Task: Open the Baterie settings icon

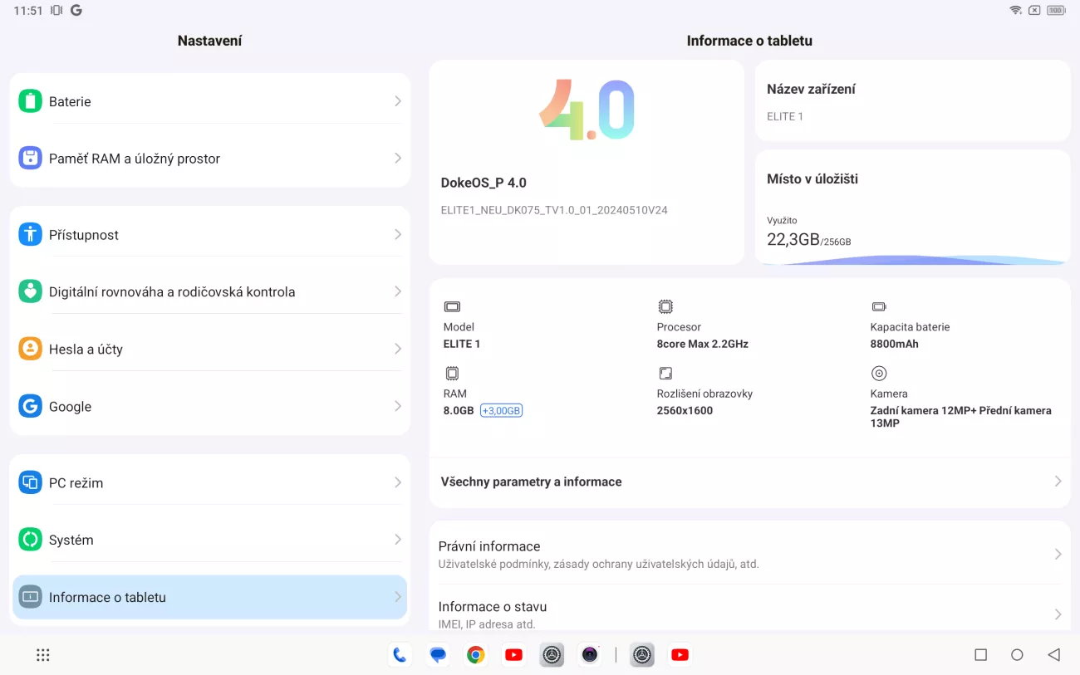Action: pyautogui.click(x=31, y=101)
